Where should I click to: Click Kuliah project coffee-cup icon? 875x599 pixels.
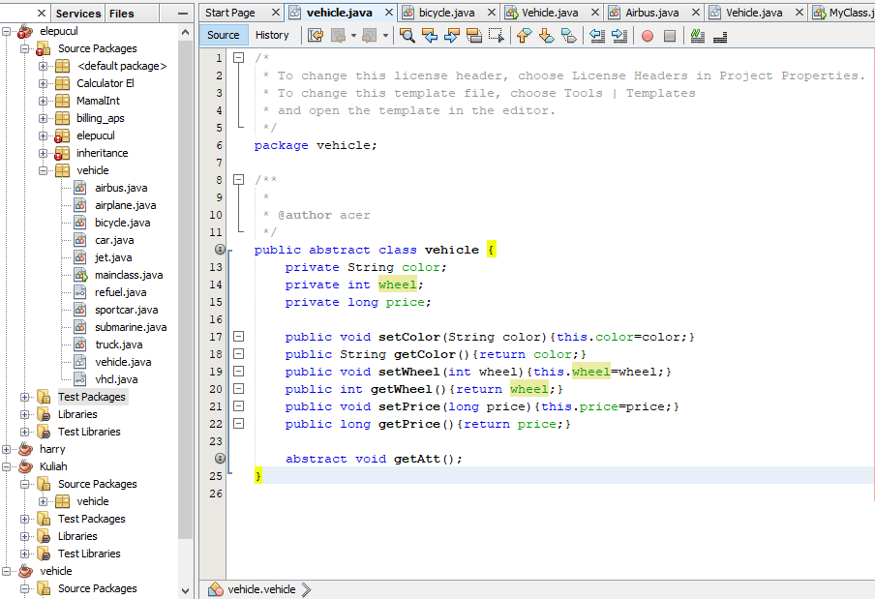coord(26,466)
